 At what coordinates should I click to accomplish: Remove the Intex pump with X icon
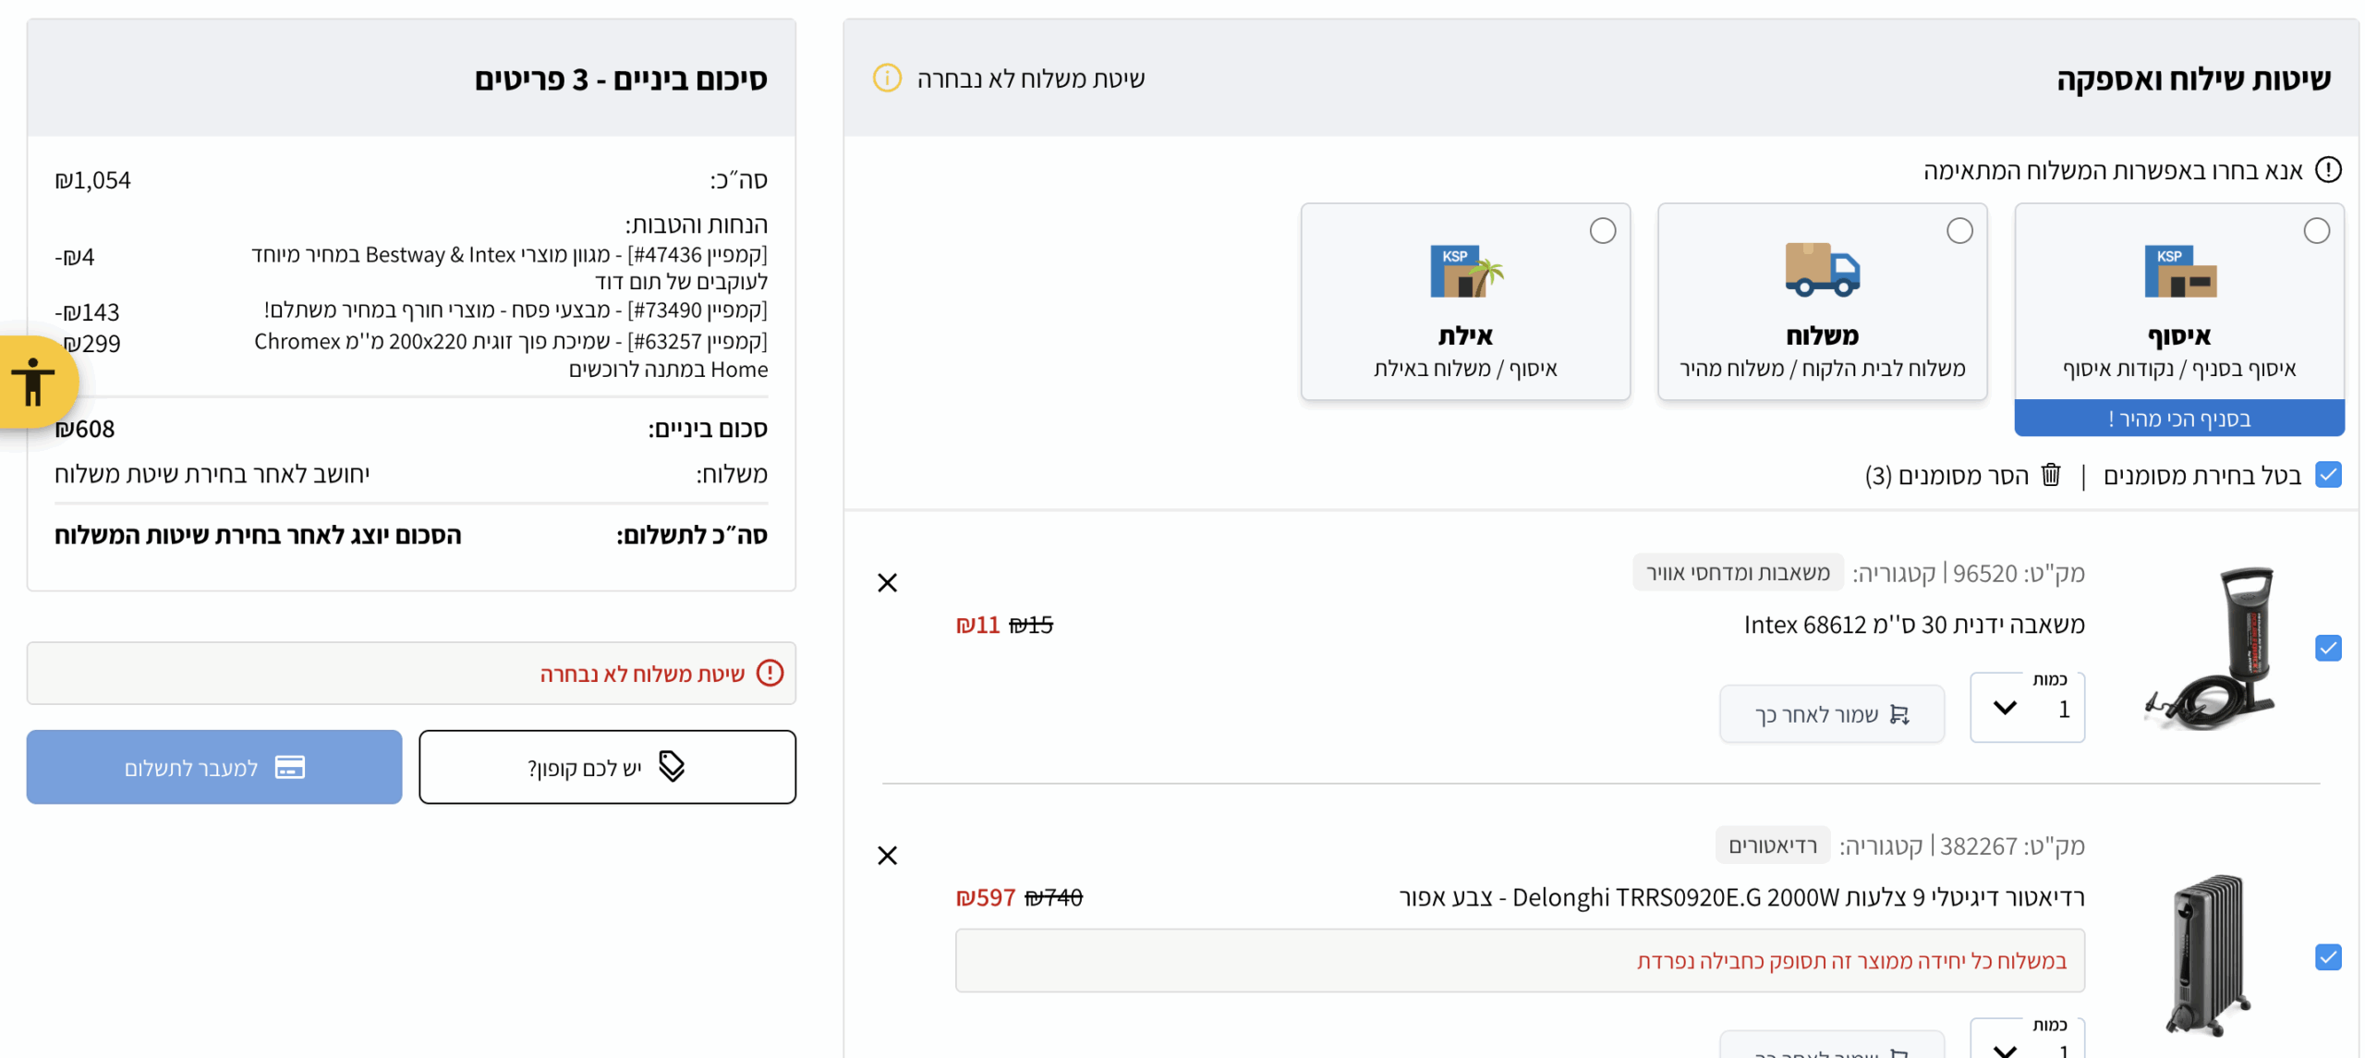[887, 583]
